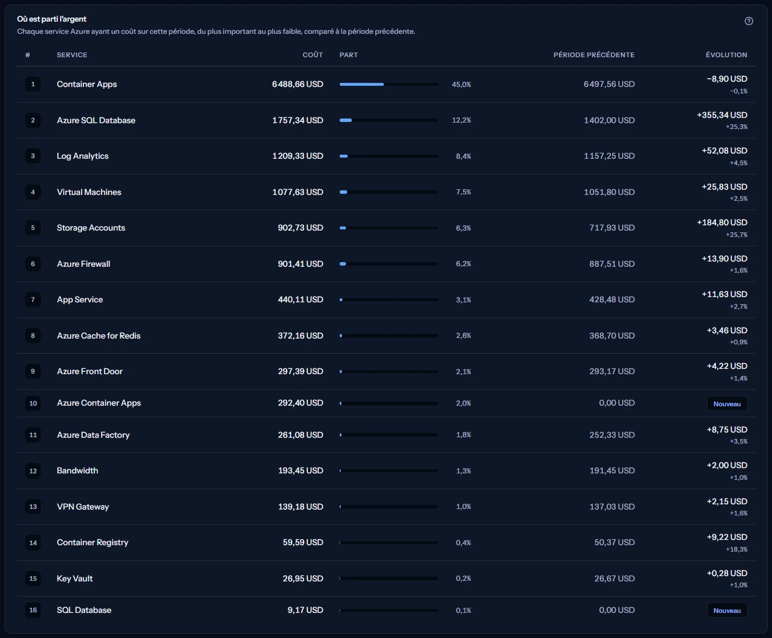Click the −8,90 USD evolution value

(x=727, y=79)
